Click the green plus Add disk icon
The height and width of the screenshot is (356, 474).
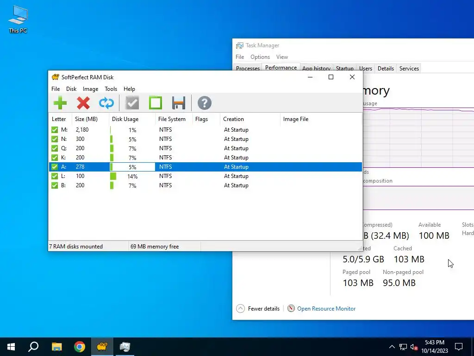click(60, 103)
